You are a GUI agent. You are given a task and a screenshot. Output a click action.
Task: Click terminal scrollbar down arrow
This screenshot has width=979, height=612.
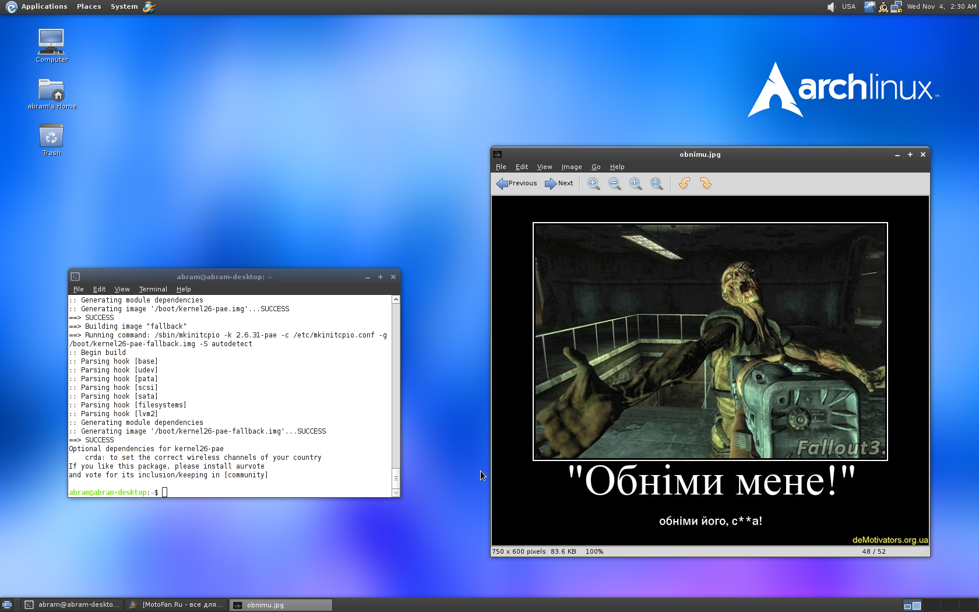tap(396, 493)
